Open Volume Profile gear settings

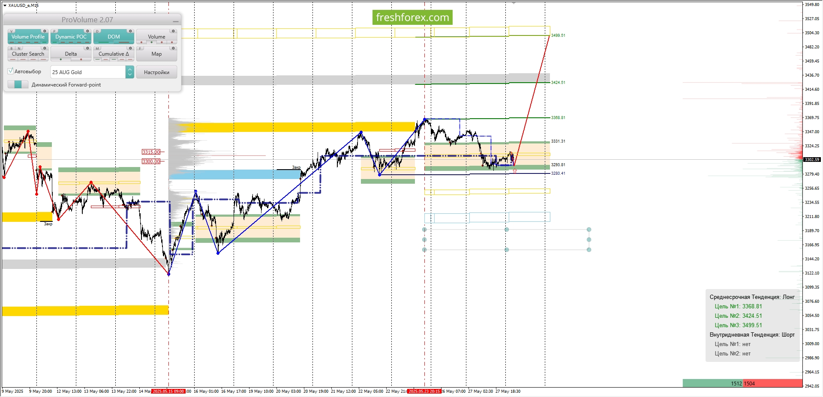click(x=45, y=31)
